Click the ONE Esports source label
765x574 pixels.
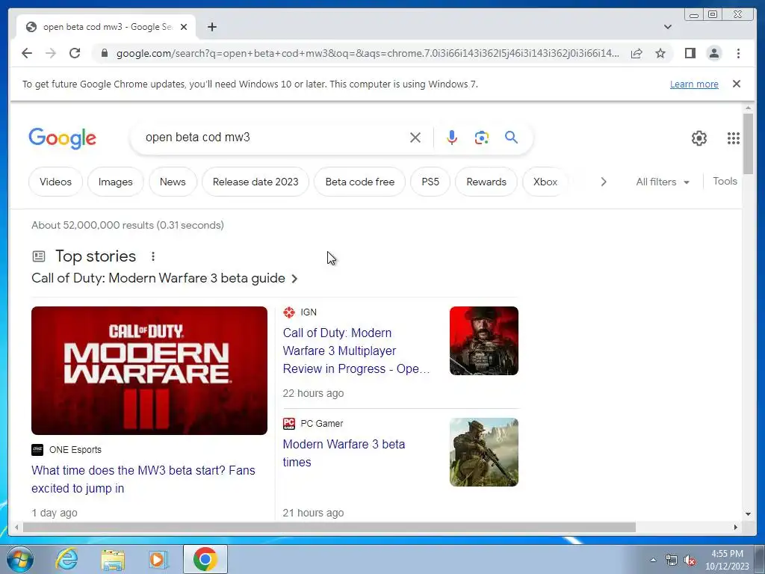pos(75,449)
